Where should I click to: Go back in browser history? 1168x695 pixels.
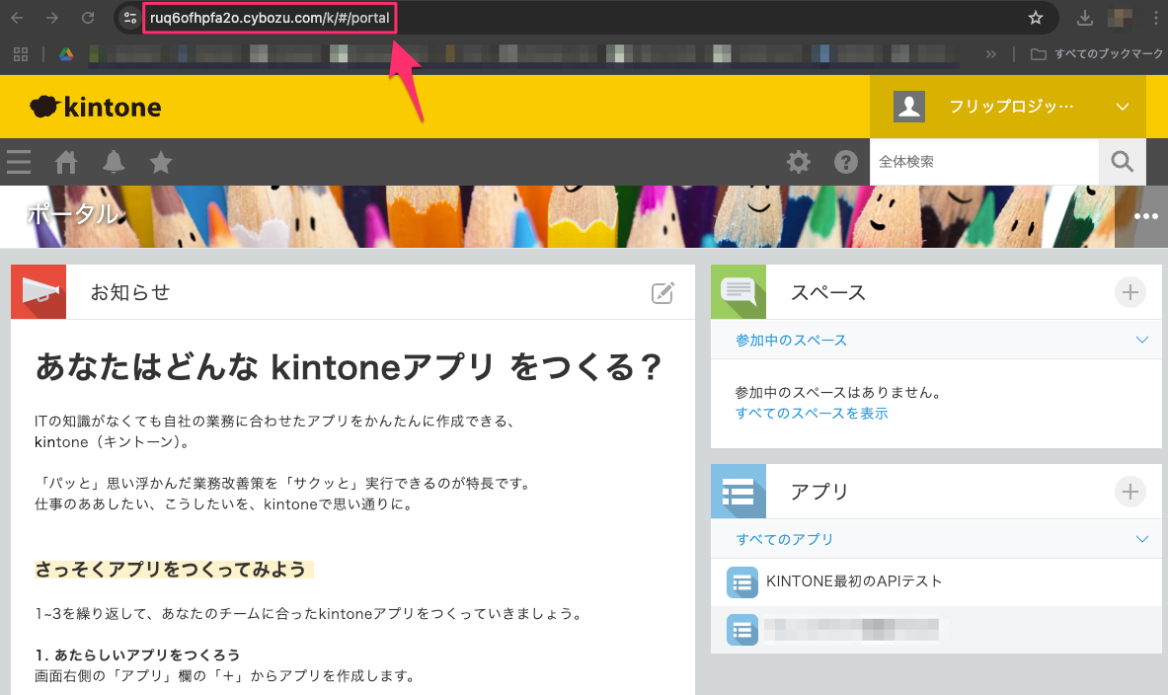[x=17, y=17]
